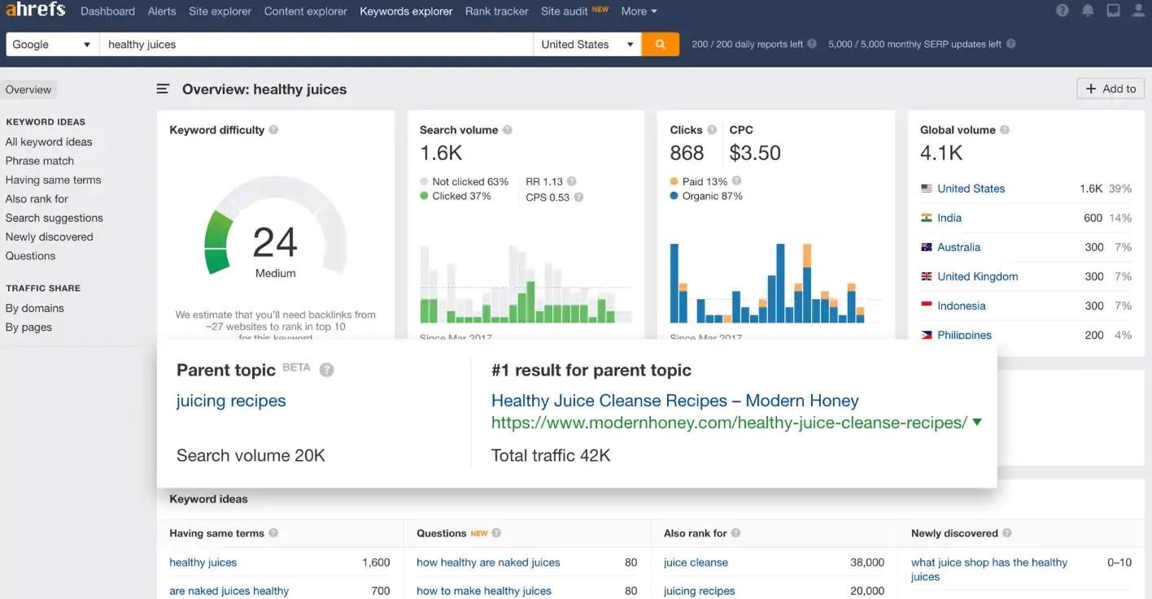Click info icon next to Search volume

pos(508,130)
